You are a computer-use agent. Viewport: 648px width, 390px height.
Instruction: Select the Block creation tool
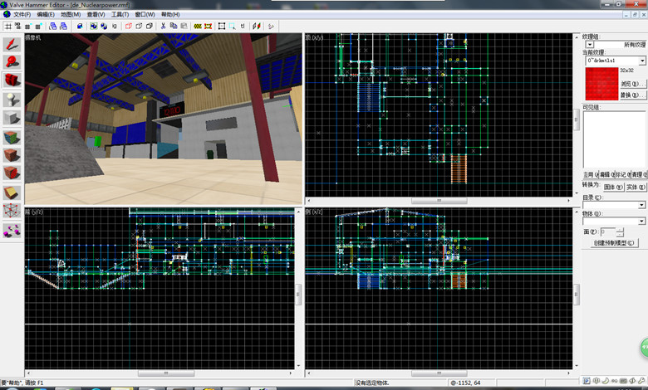(x=12, y=118)
